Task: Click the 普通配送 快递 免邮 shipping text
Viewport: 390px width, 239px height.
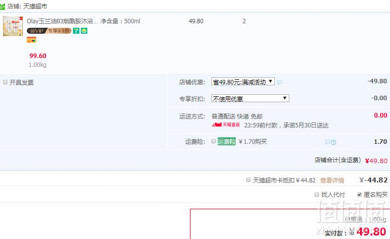Action: (237, 116)
